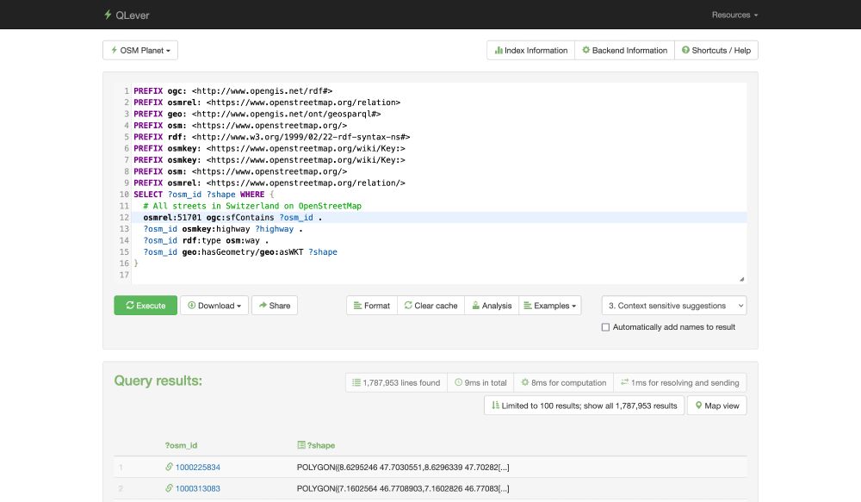Click the POLYGON((7.1602564 shape cell
861x502 pixels.
(x=403, y=489)
